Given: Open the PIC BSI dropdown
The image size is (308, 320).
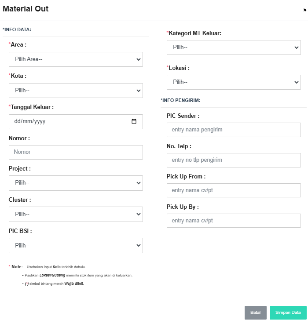Looking at the screenshot, I should click(76, 246).
